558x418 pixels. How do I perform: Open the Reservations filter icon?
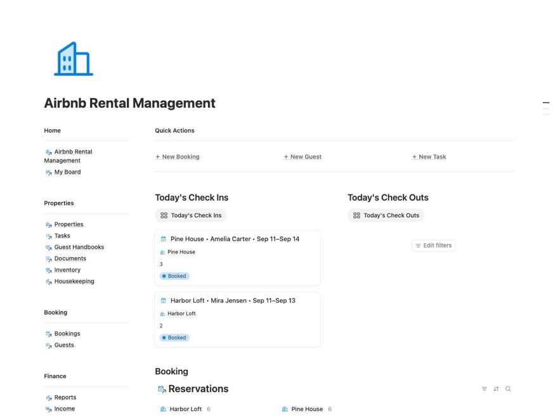[x=484, y=389]
